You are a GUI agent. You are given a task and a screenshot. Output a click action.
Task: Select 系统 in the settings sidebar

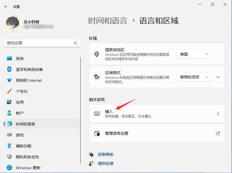[21, 58]
